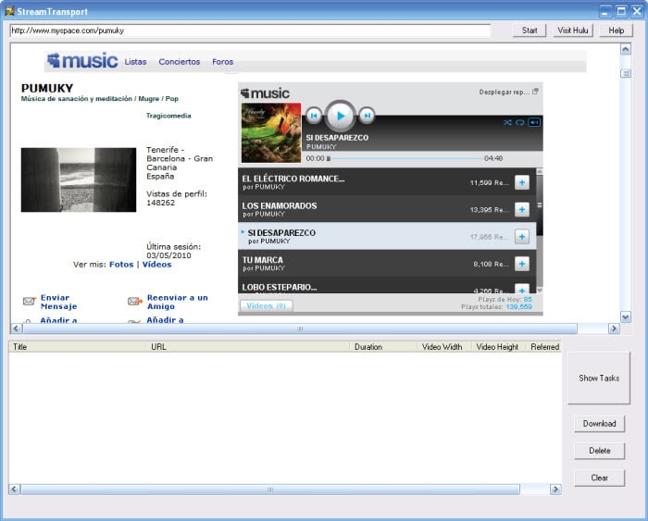
Task: Click task list scroll right arrow
Action: pyautogui.click(x=555, y=490)
